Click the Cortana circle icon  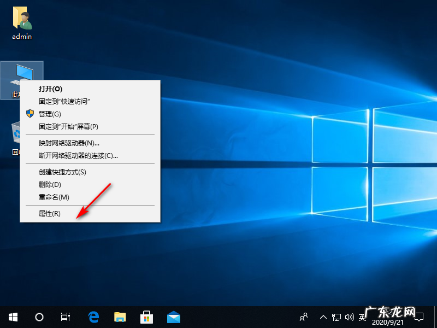(x=39, y=317)
